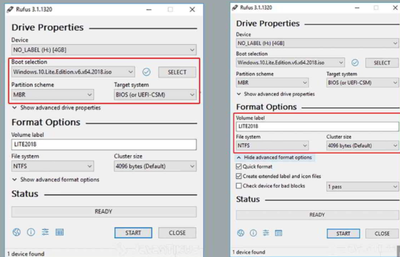This screenshot has height=257, width=400.
Task: Open About info icon in right Rufus window
Action: coord(253,233)
